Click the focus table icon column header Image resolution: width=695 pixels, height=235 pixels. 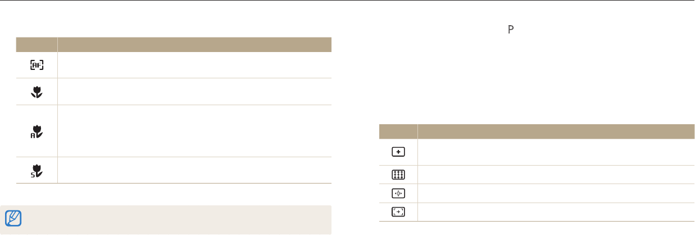click(37, 45)
